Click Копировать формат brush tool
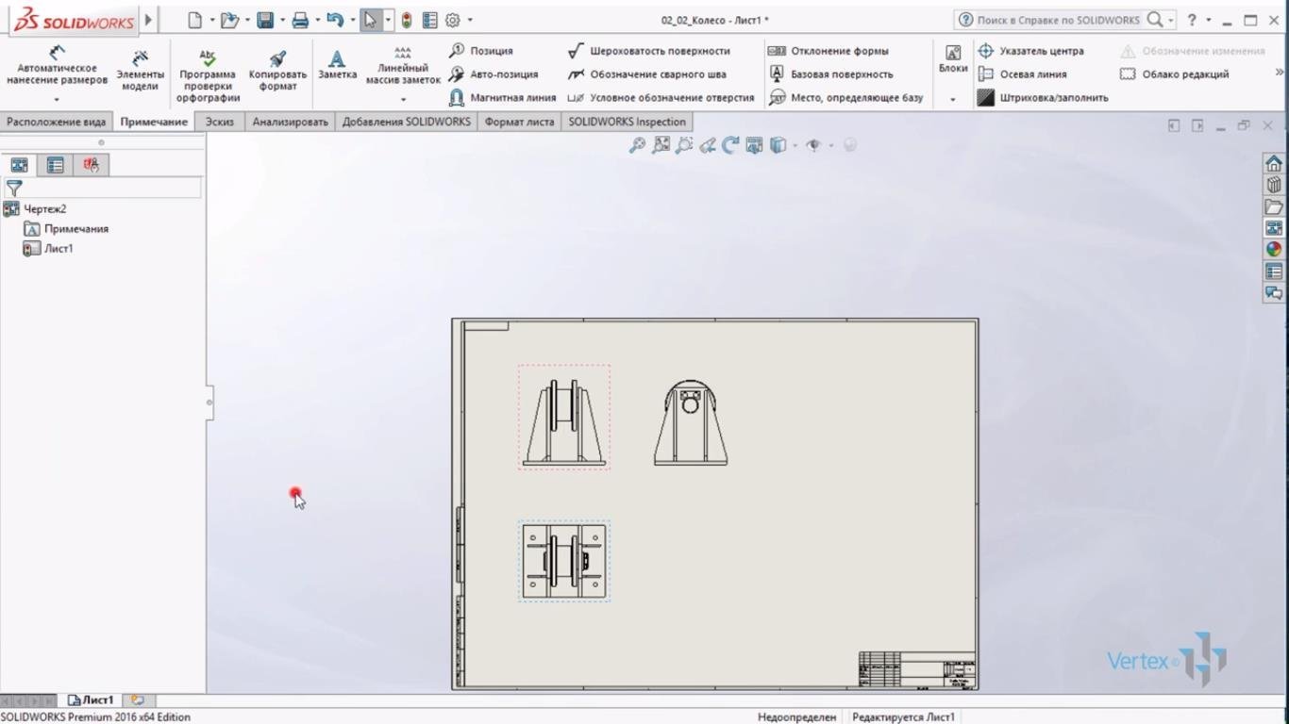The image size is (1289, 724). 277,70
